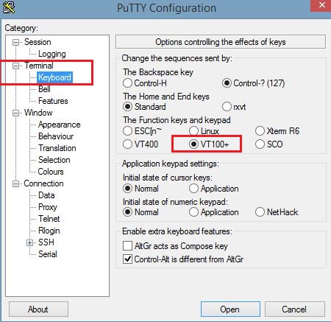Collapse the Session tree node
The width and height of the screenshot is (331, 322).
[x=15, y=42]
